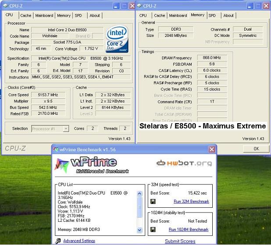Click the wPrime title bar icon
Image resolution: width=271 pixels, height=245 pixels.
coord(56,149)
